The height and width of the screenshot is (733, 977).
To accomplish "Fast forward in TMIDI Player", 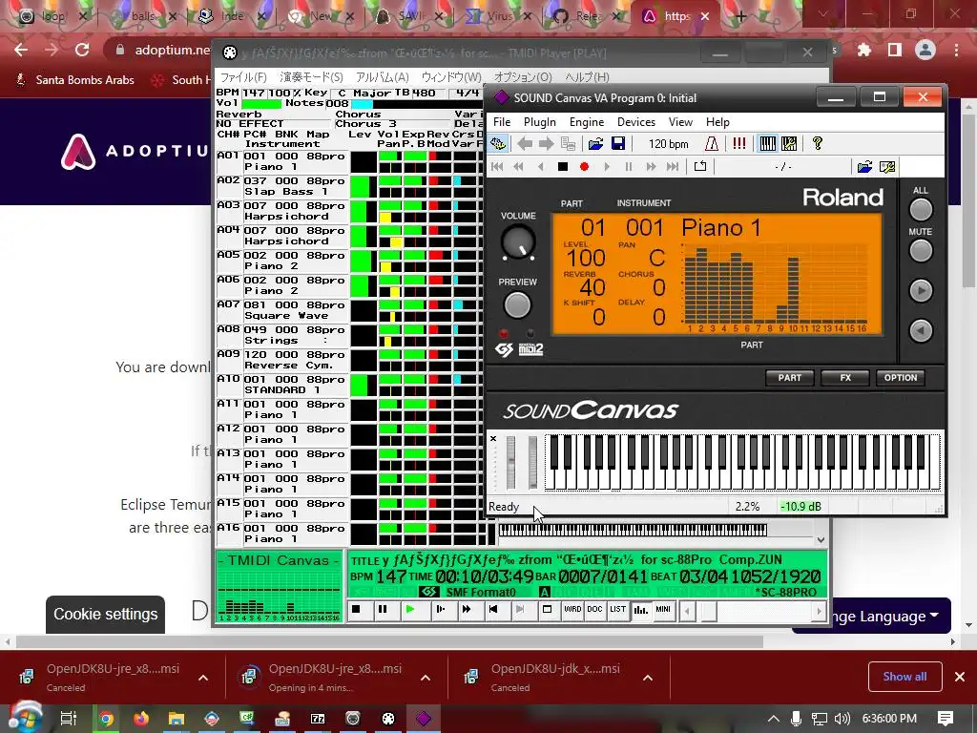I will coord(467,610).
